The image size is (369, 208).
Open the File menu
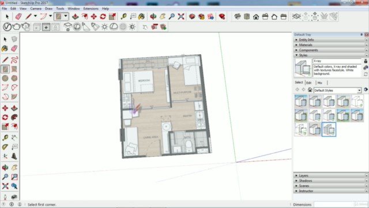click(4, 9)
